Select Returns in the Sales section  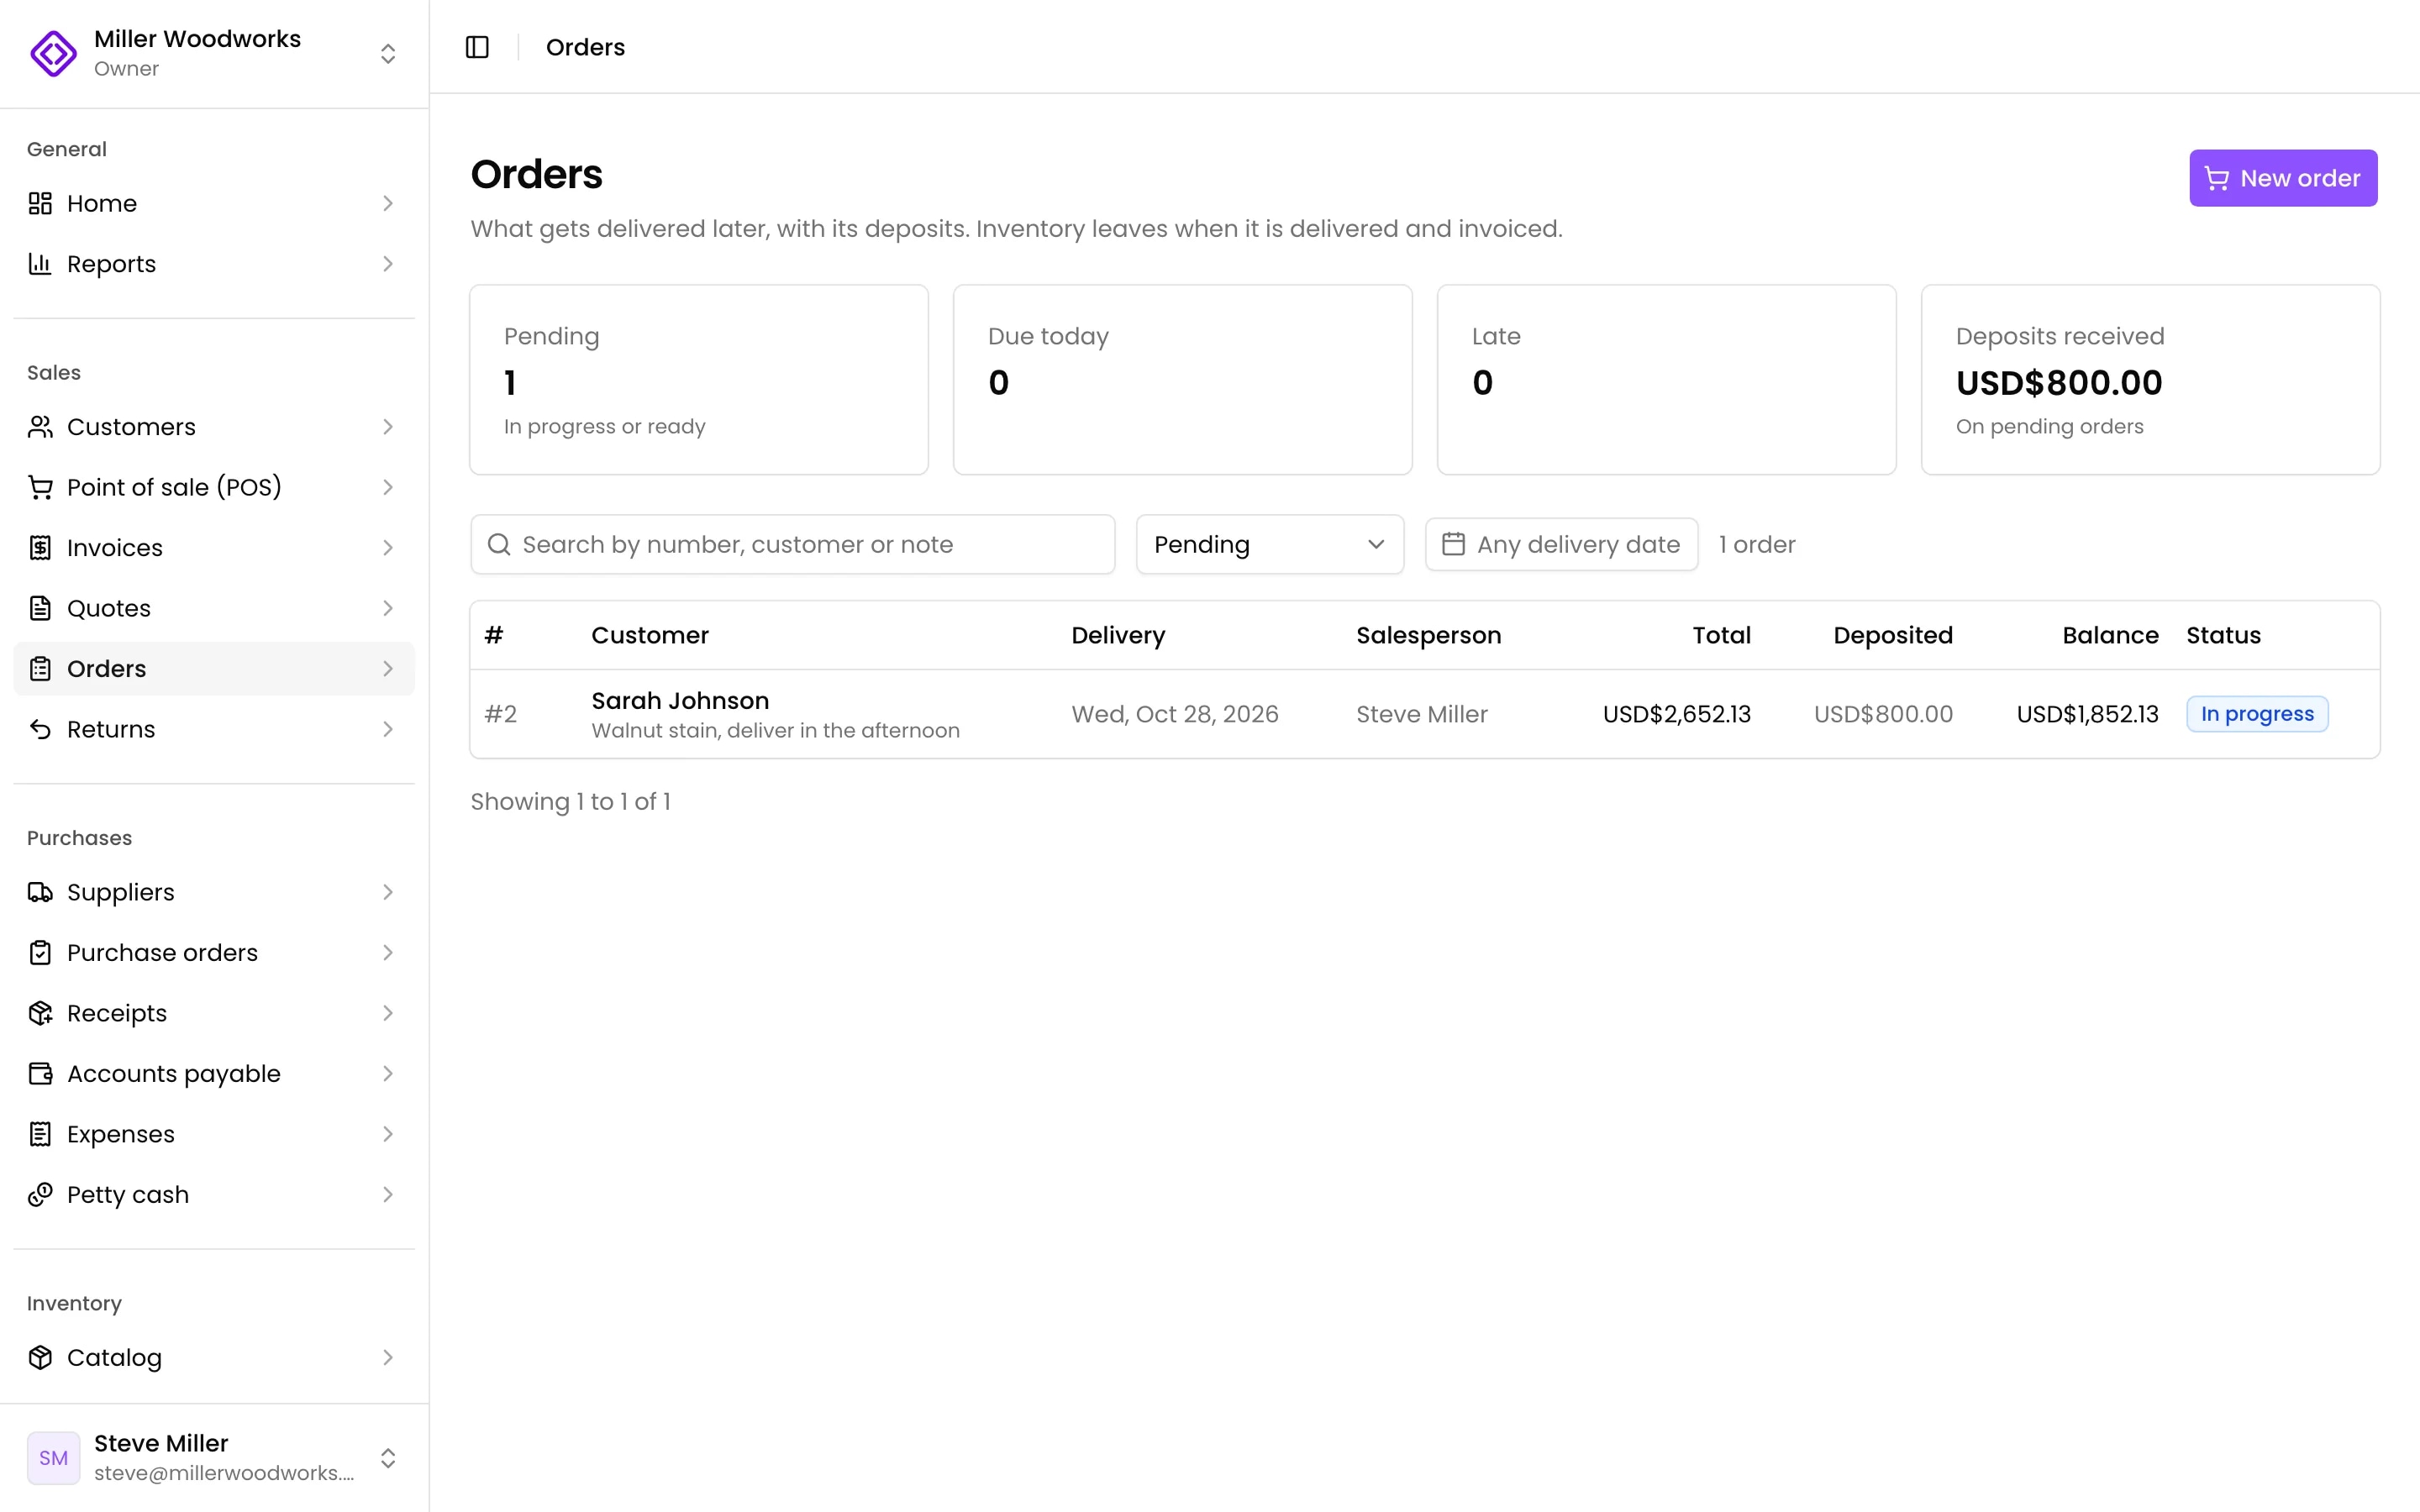click(214, 729)
